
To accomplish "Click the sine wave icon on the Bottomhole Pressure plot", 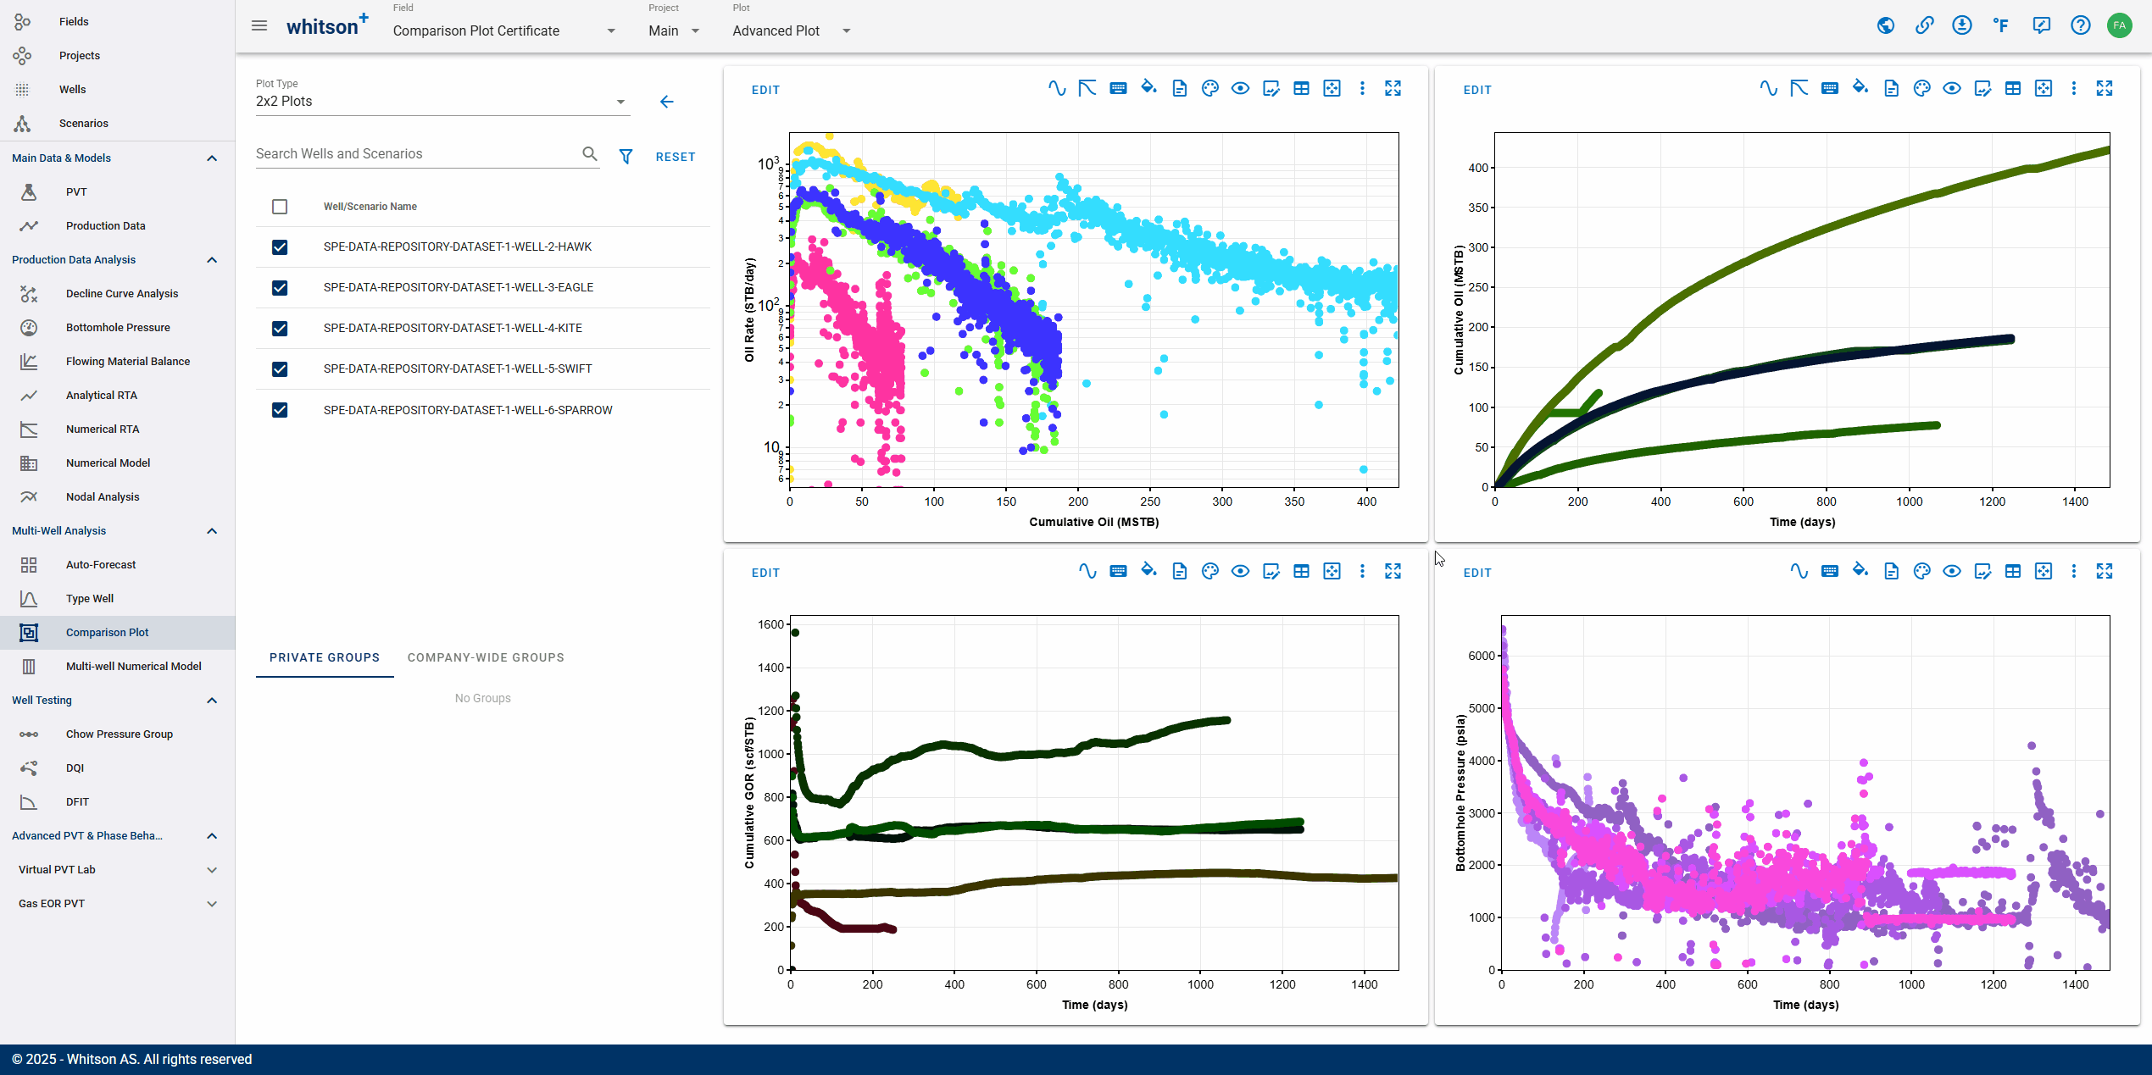I will [1799, 571].
